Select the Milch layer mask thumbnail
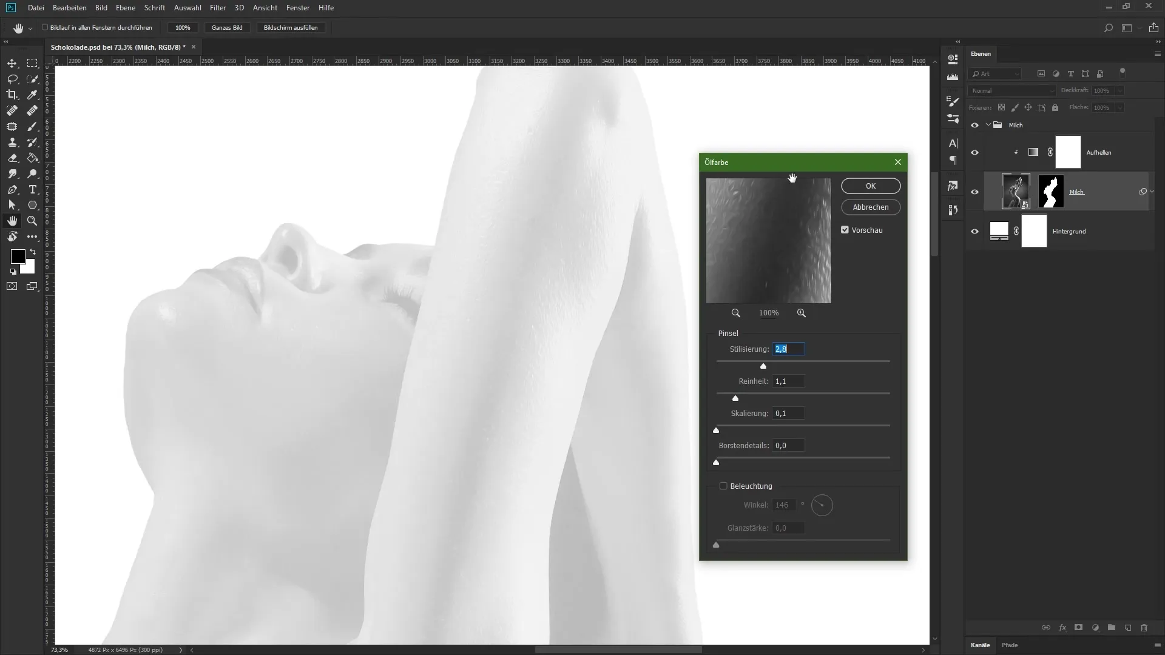1165x655 pixels. (1051, 192)
